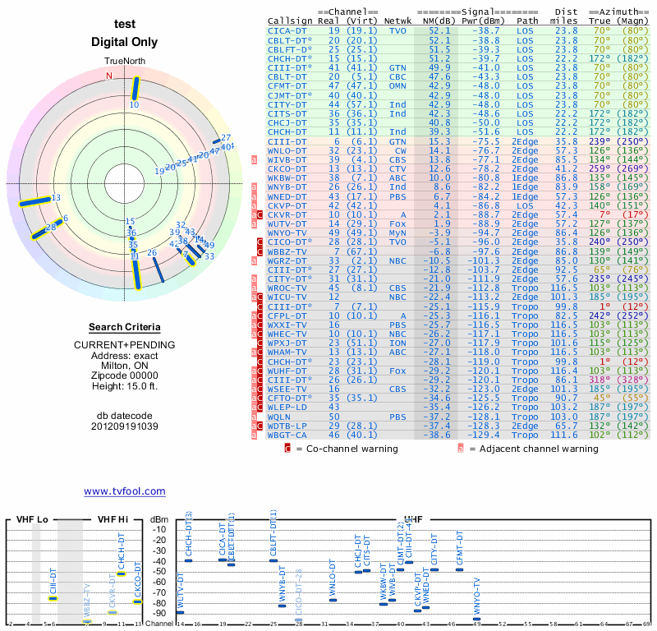Click CFMT-DT marker in UHF spectrum chart
The height and width of the screenshot is (631, 657).
459,569
